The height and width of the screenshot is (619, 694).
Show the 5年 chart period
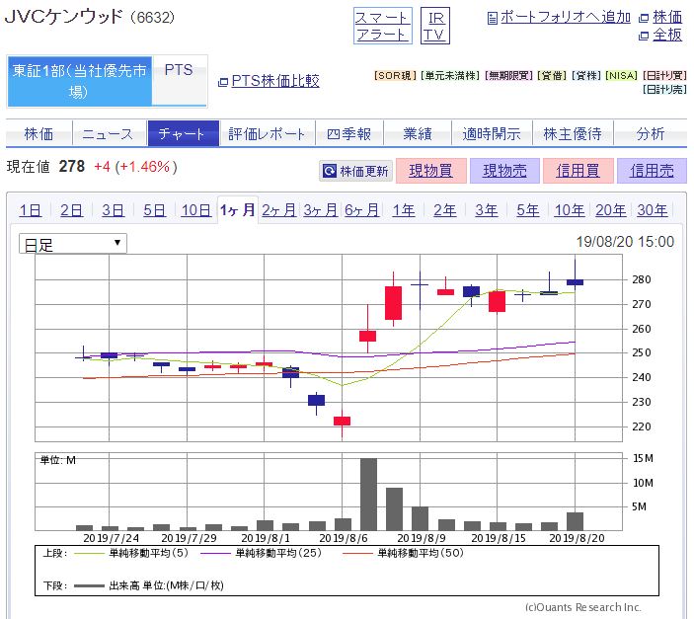(528, 210)
